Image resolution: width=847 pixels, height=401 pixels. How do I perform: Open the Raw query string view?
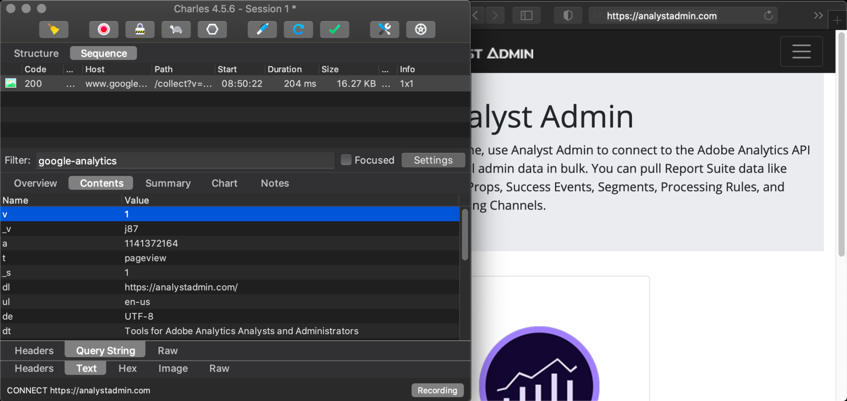coord(167,350)
